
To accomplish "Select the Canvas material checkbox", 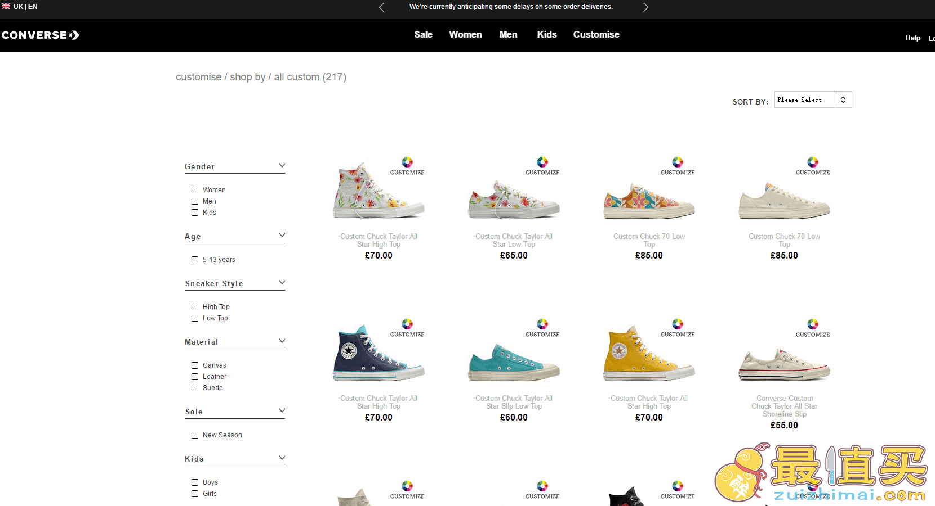I will (x=195, y=365).
